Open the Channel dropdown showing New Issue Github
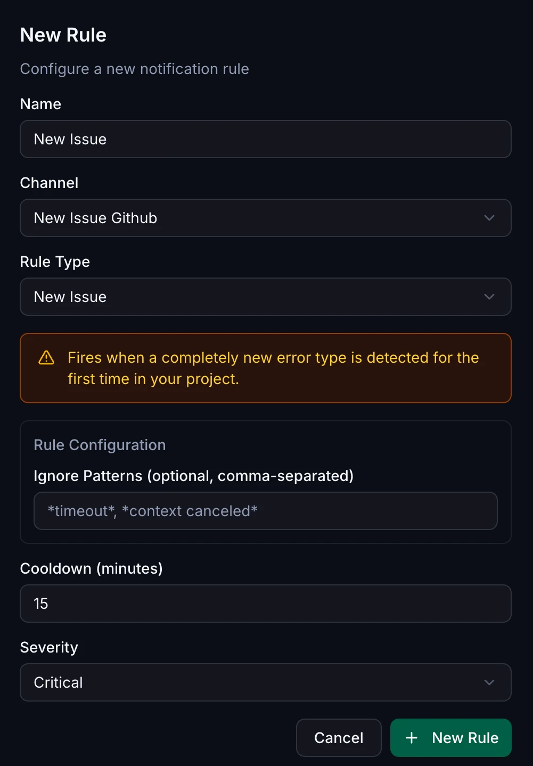Screen dimensions: 533x766 coord(266,218)
